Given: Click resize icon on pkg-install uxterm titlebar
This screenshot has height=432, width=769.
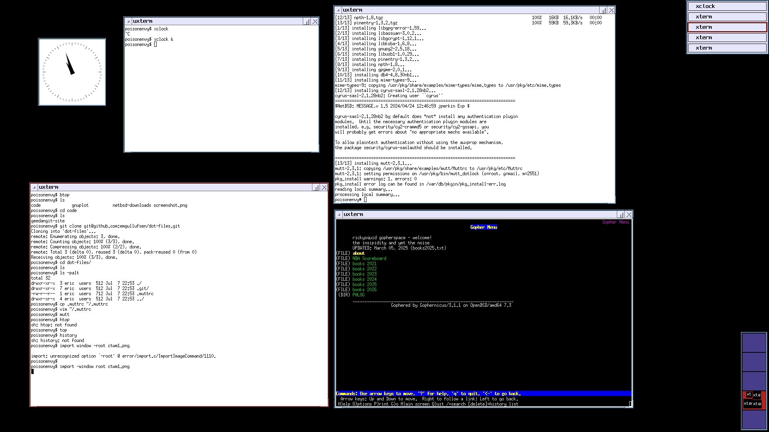Looking at the screenshot, I should coord(603,10).
